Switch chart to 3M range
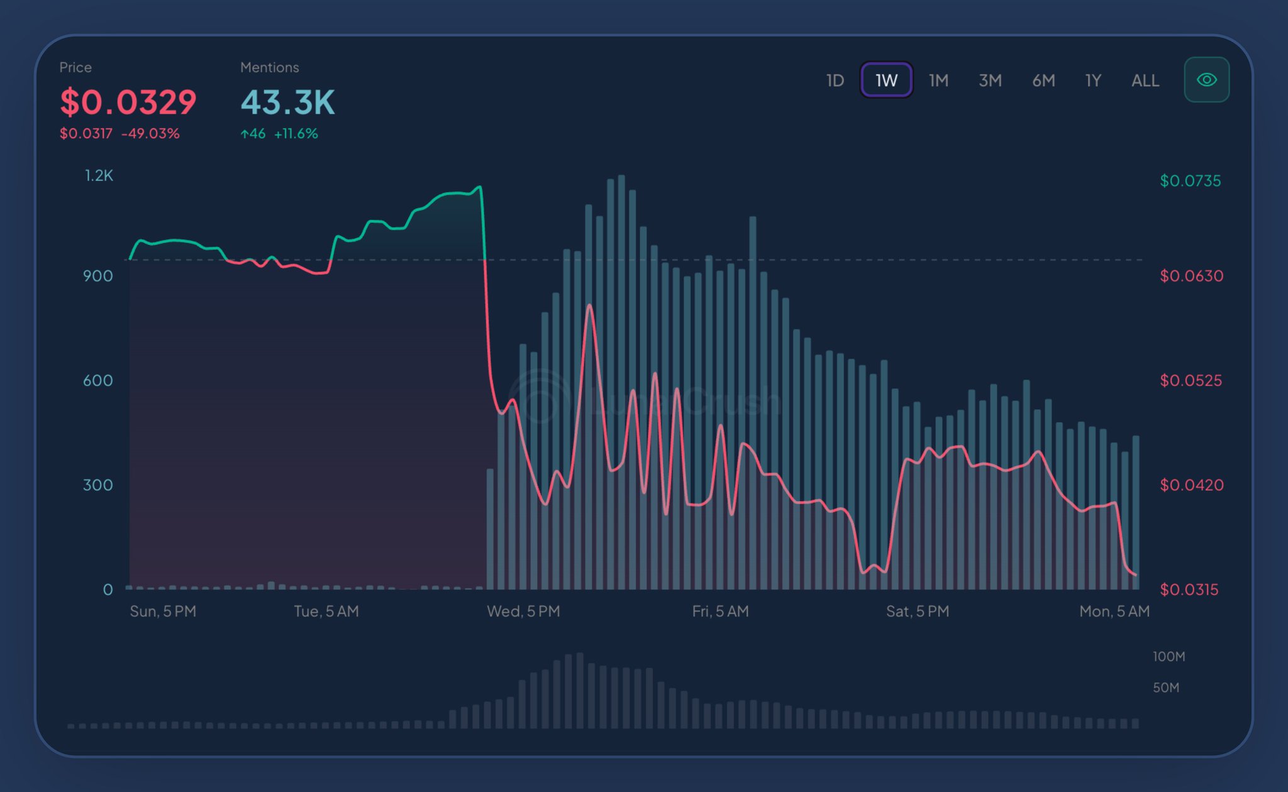Viewport: 1288px width, 792px height. tap(990, 80)
